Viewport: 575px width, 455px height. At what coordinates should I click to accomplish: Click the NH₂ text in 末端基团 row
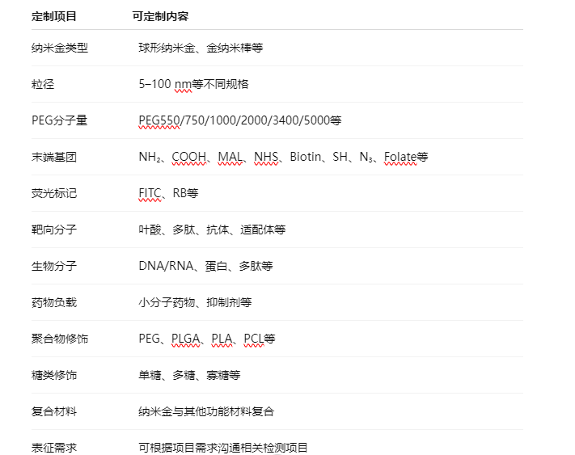click(x=150, y=157)
